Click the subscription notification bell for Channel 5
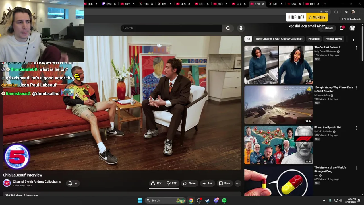The width and height of the screenshot is (364, 205). [70, 183]
